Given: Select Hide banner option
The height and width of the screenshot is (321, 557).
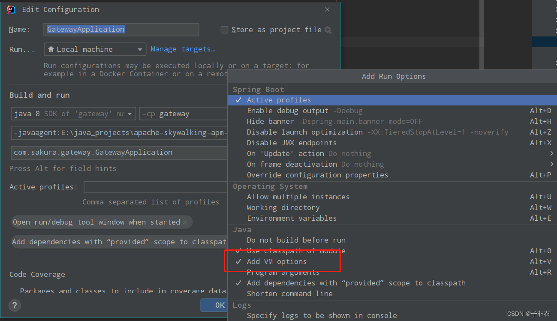Looking at the screenshot, I should coord(392,121).
